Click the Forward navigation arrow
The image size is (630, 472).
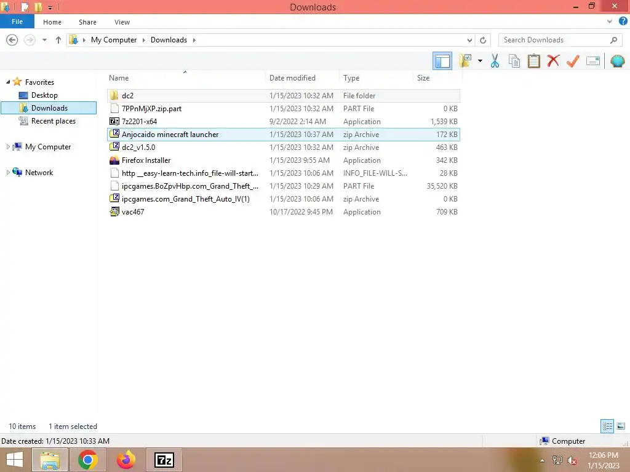click(x=30, y=40)
